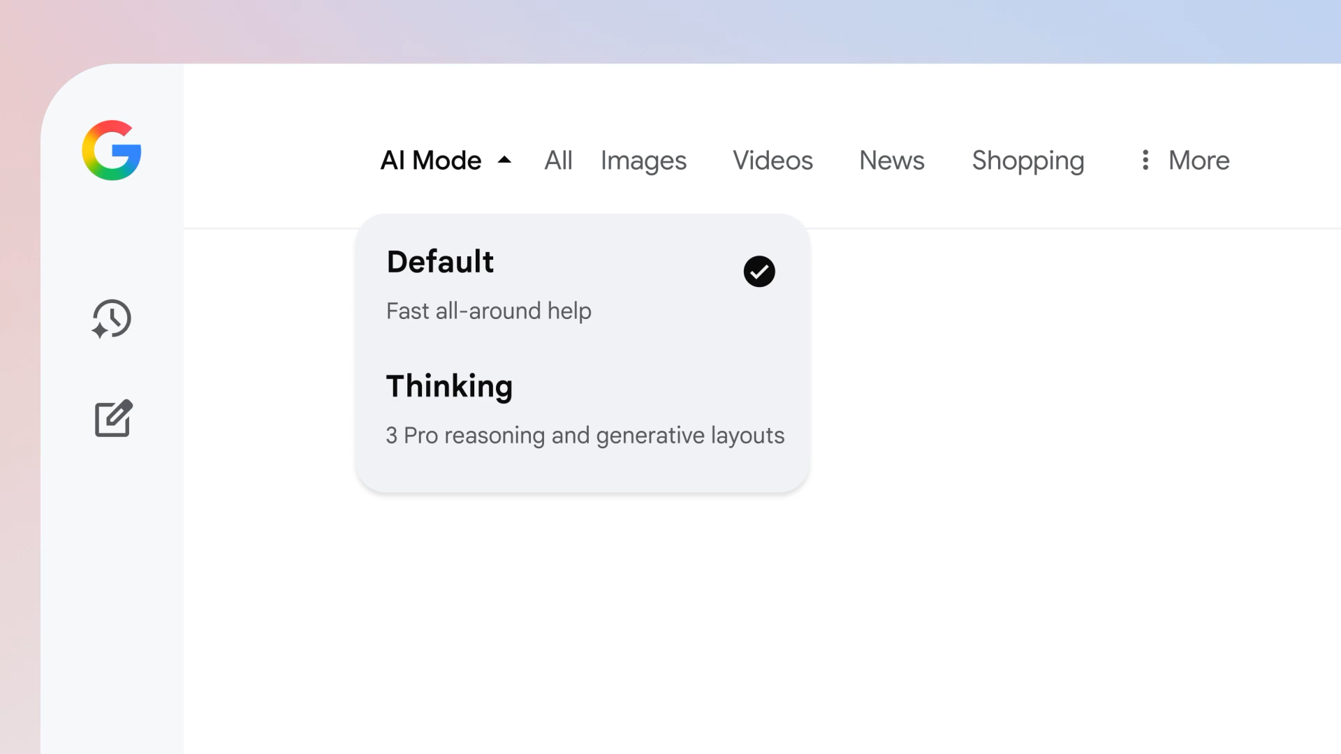Click "3 Pro reasoning and generative layouts" text
The width and height of the screenshot is (1341, 754).
(x=585, y=436)
